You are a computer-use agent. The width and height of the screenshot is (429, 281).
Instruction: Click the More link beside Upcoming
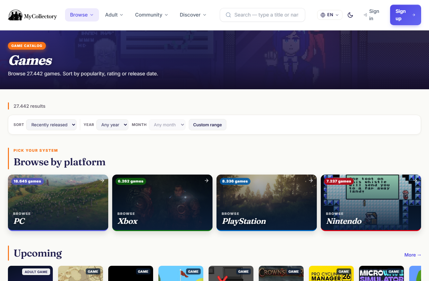[x=413, y=255]
